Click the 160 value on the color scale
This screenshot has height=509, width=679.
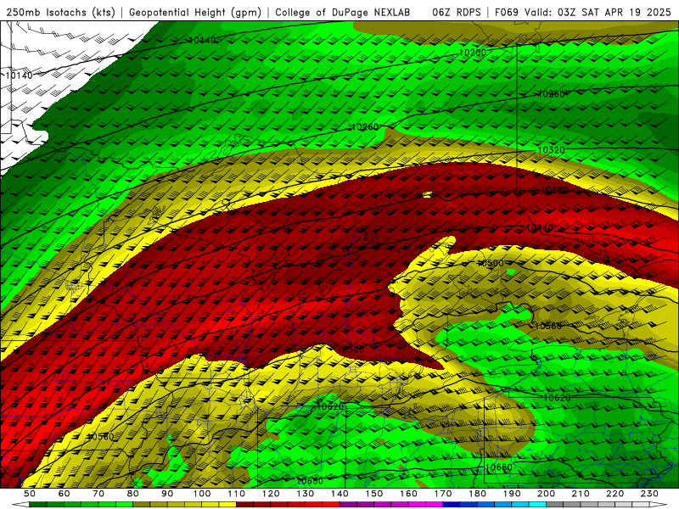(408, 494)
